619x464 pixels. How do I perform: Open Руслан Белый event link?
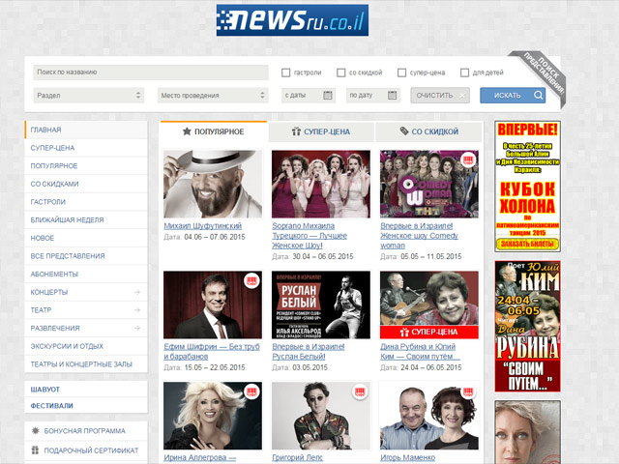(309, 352)
